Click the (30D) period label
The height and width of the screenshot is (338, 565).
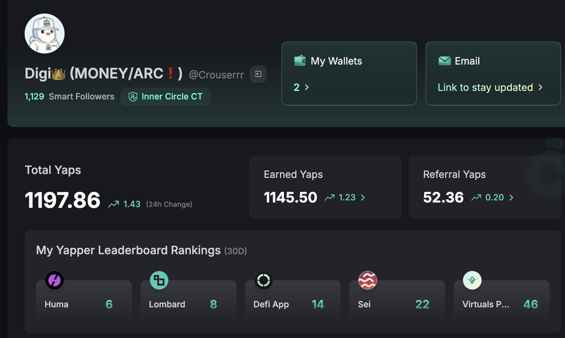pos(235,251)
